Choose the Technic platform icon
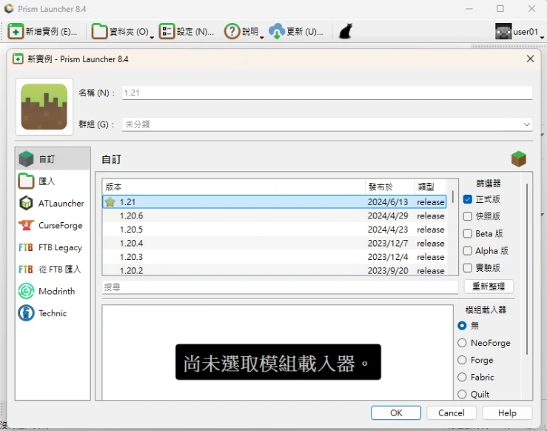Viewport: 547px width, 431px height. 27,313
